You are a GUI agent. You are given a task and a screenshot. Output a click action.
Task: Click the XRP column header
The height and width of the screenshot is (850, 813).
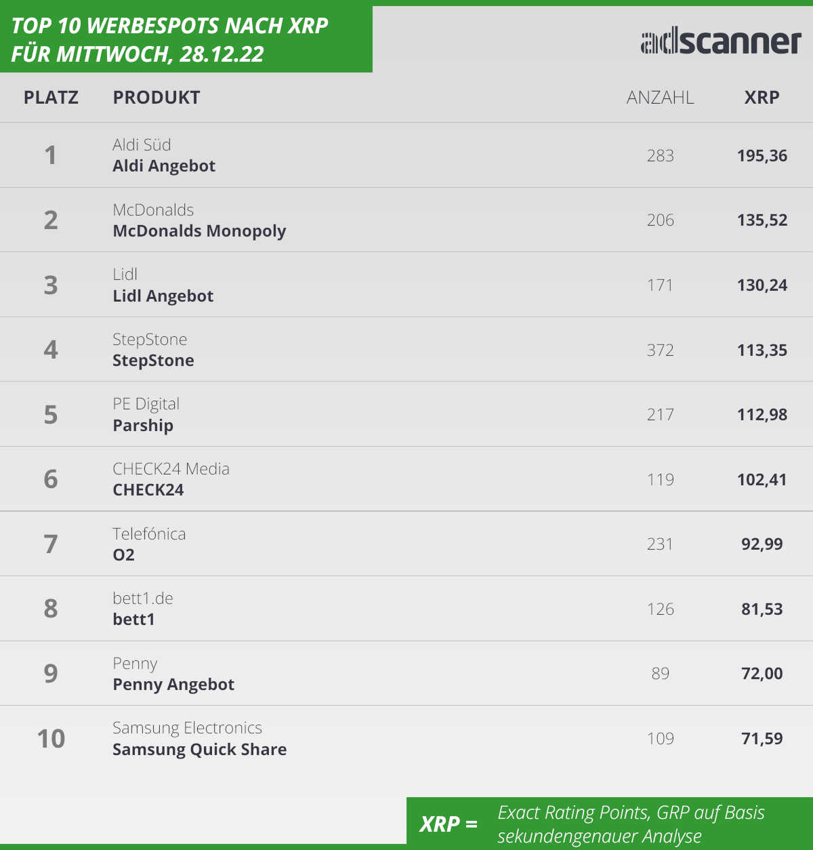(762, 98)
